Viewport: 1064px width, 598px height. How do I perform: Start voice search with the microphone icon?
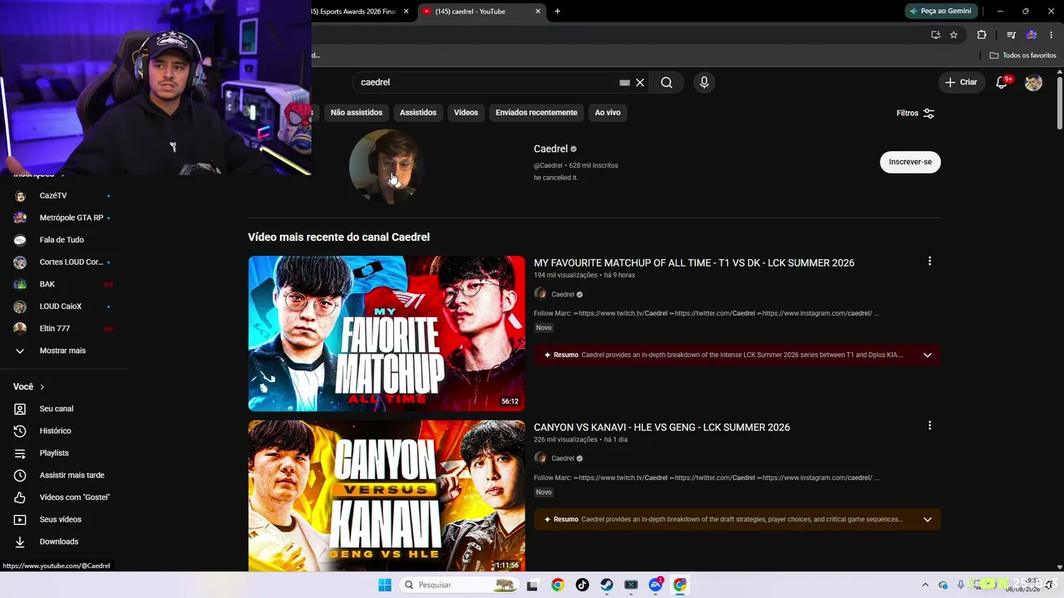[x=704, y=82]
